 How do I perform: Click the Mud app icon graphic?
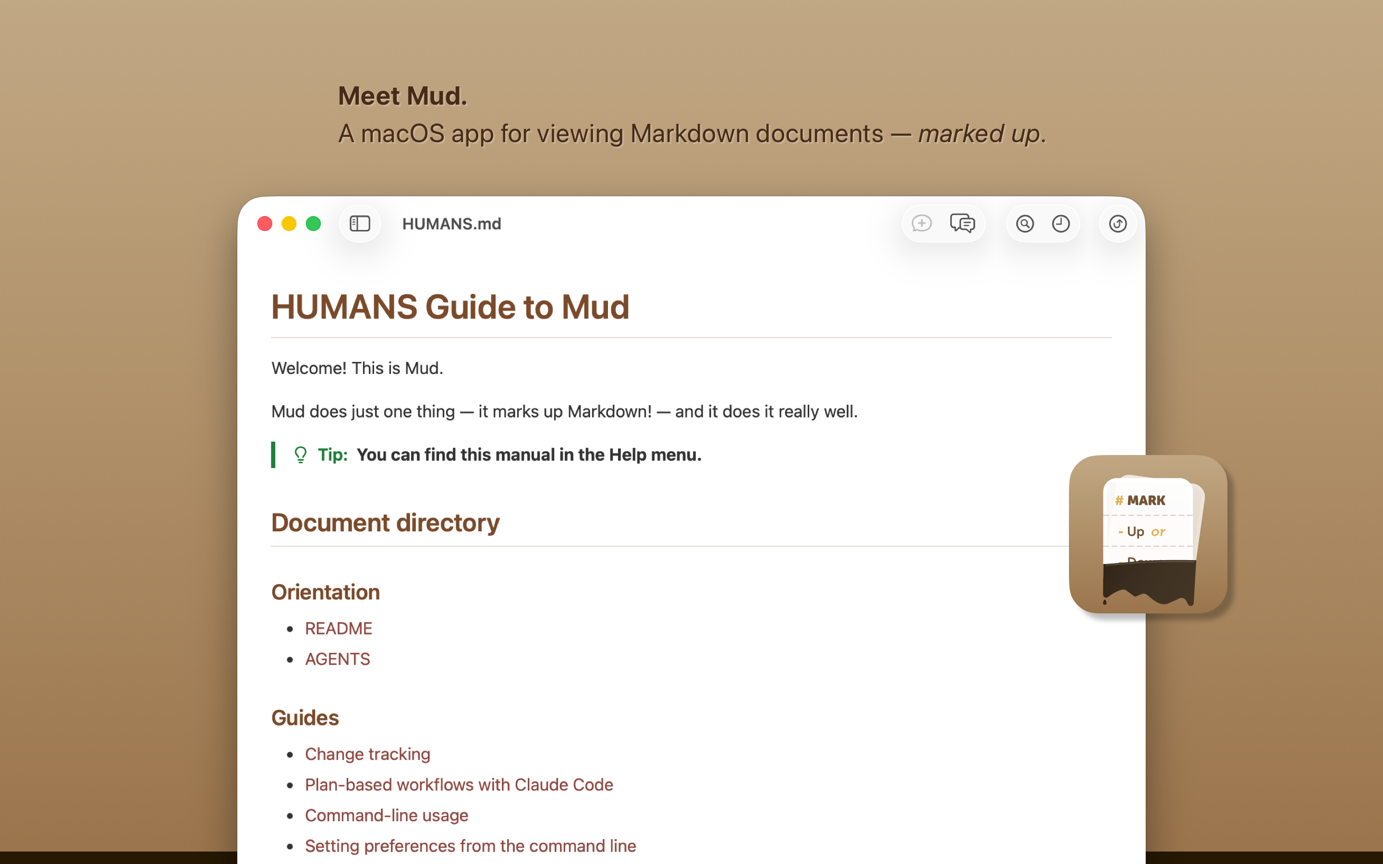pos(1148,534)
